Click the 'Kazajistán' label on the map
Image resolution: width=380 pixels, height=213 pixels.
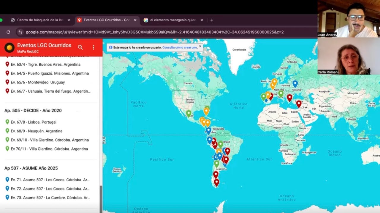[324, 92]
